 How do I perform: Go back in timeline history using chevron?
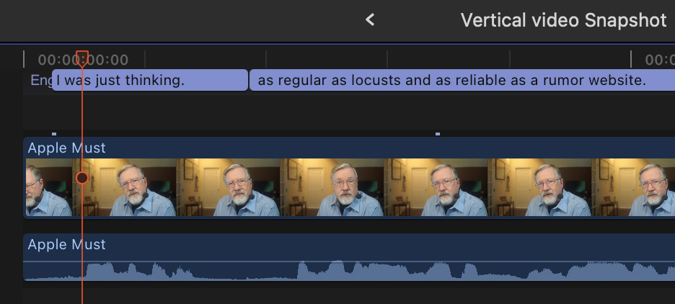[x=370, y=20]
